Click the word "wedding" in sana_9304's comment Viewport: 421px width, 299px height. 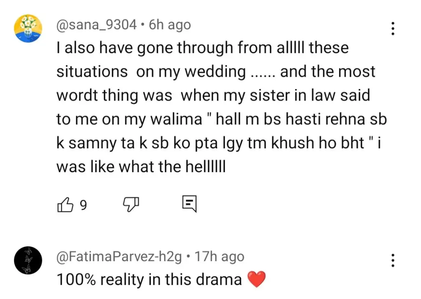(215, 72)
